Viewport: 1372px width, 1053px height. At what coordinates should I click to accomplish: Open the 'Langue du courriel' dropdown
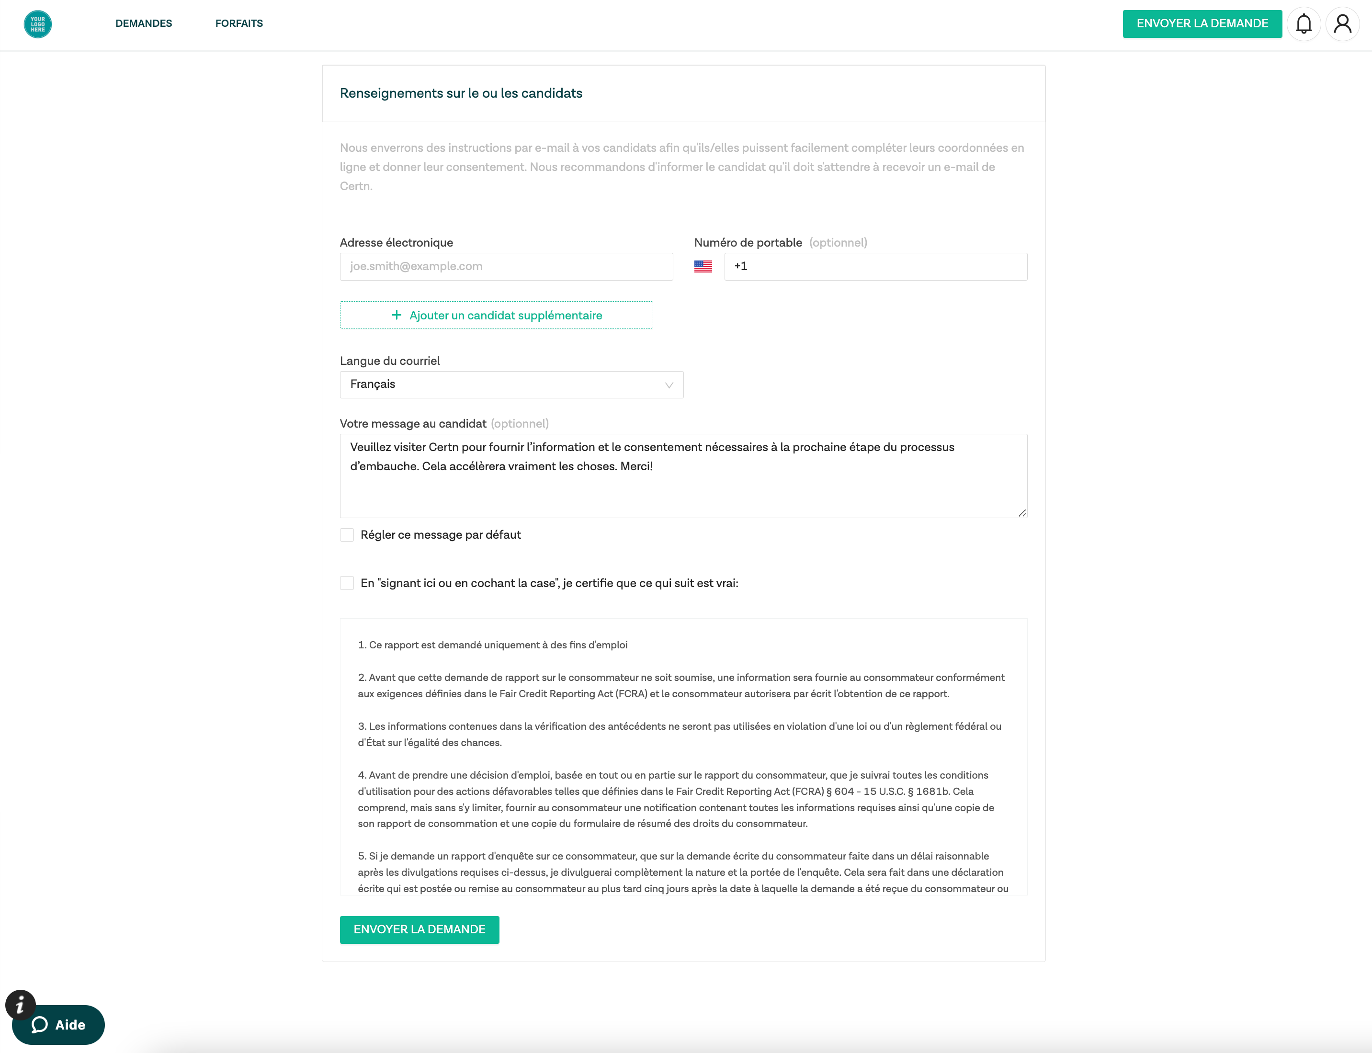click(511, 384)
